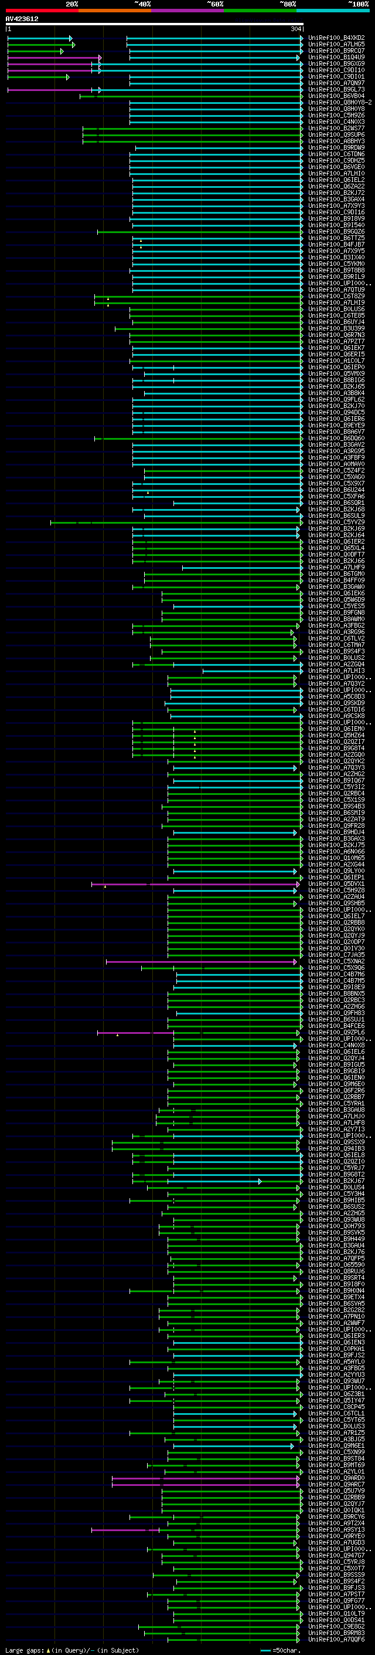The height and width of the screenshot is (1655, 375).
Task: Click the red ~20% identity color bar
Action: [42, 11]
